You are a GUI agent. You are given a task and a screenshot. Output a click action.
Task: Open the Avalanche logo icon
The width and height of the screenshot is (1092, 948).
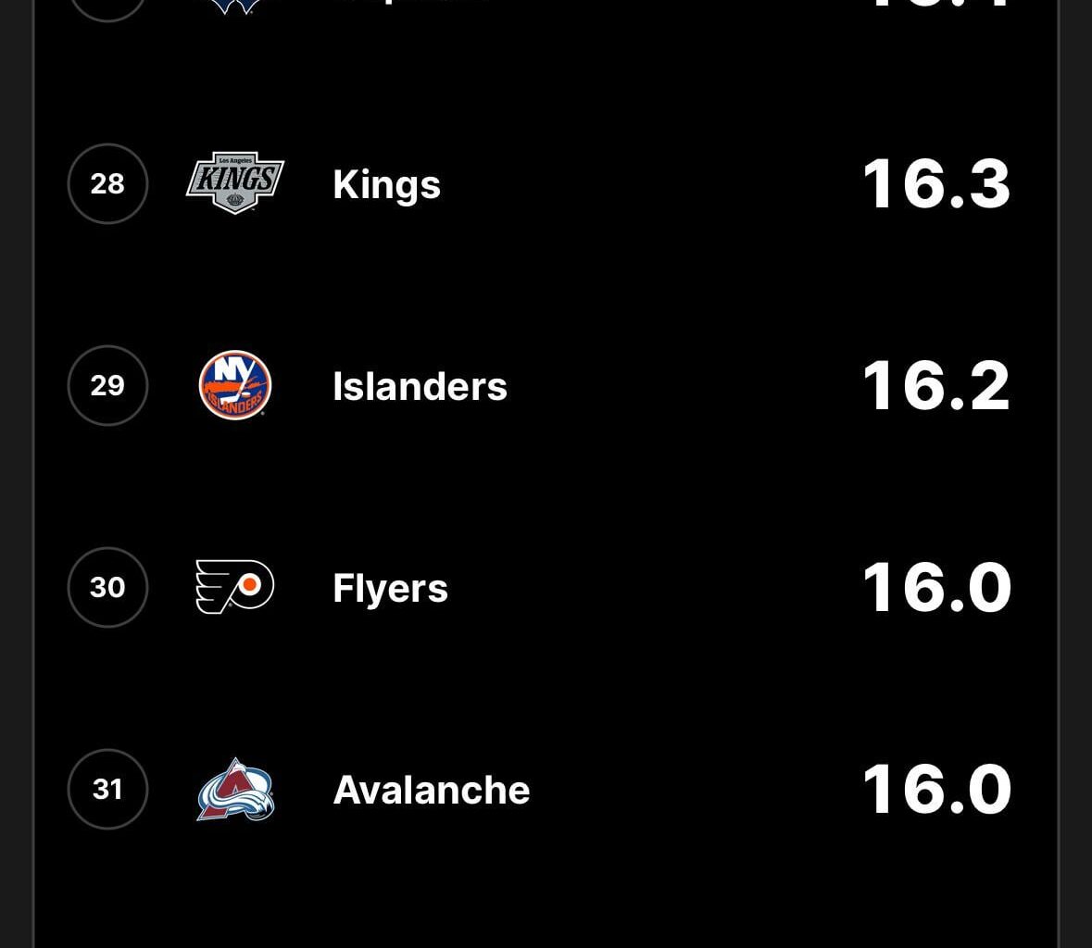point(235,789)
